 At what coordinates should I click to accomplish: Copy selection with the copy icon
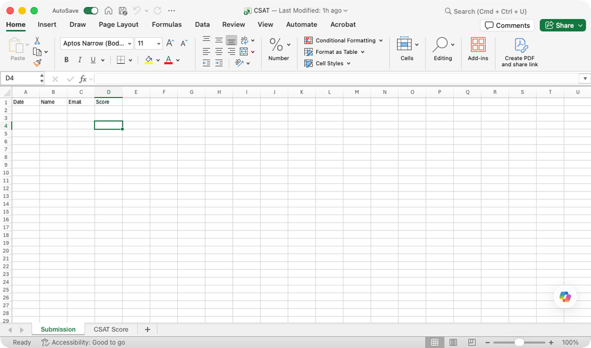(x=37, y=51)
